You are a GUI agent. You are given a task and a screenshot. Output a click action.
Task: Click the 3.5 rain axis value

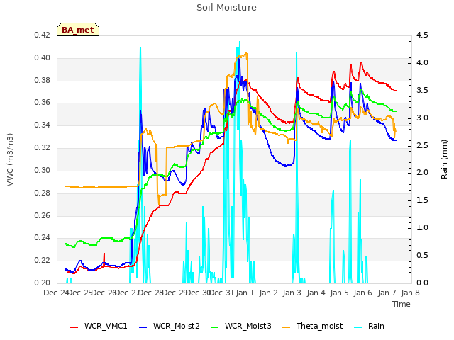(x=422, y=90)
